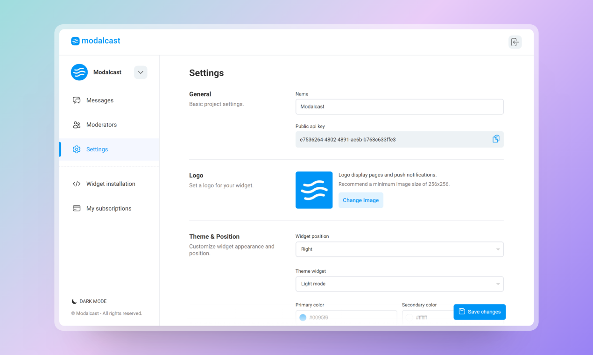Image resolution: width=593 pixels, height=355 pixels.
Task: Expand the project switcher chevron
Action: [x=141, y=72]
